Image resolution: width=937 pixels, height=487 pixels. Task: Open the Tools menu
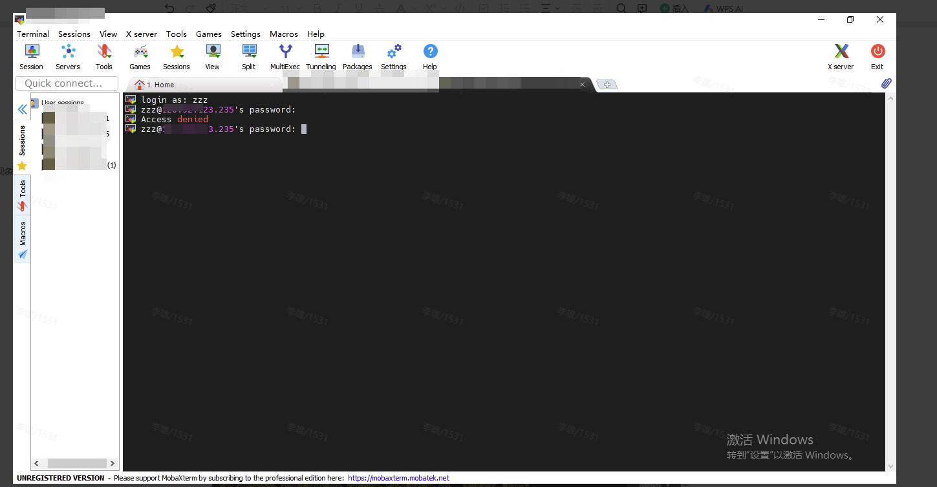tap(177, 34)
